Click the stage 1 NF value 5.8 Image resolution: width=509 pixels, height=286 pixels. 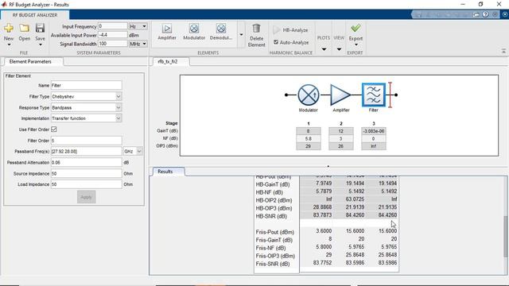tap(309, 138)
